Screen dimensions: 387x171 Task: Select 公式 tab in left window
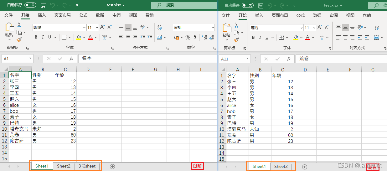(83, 15)
